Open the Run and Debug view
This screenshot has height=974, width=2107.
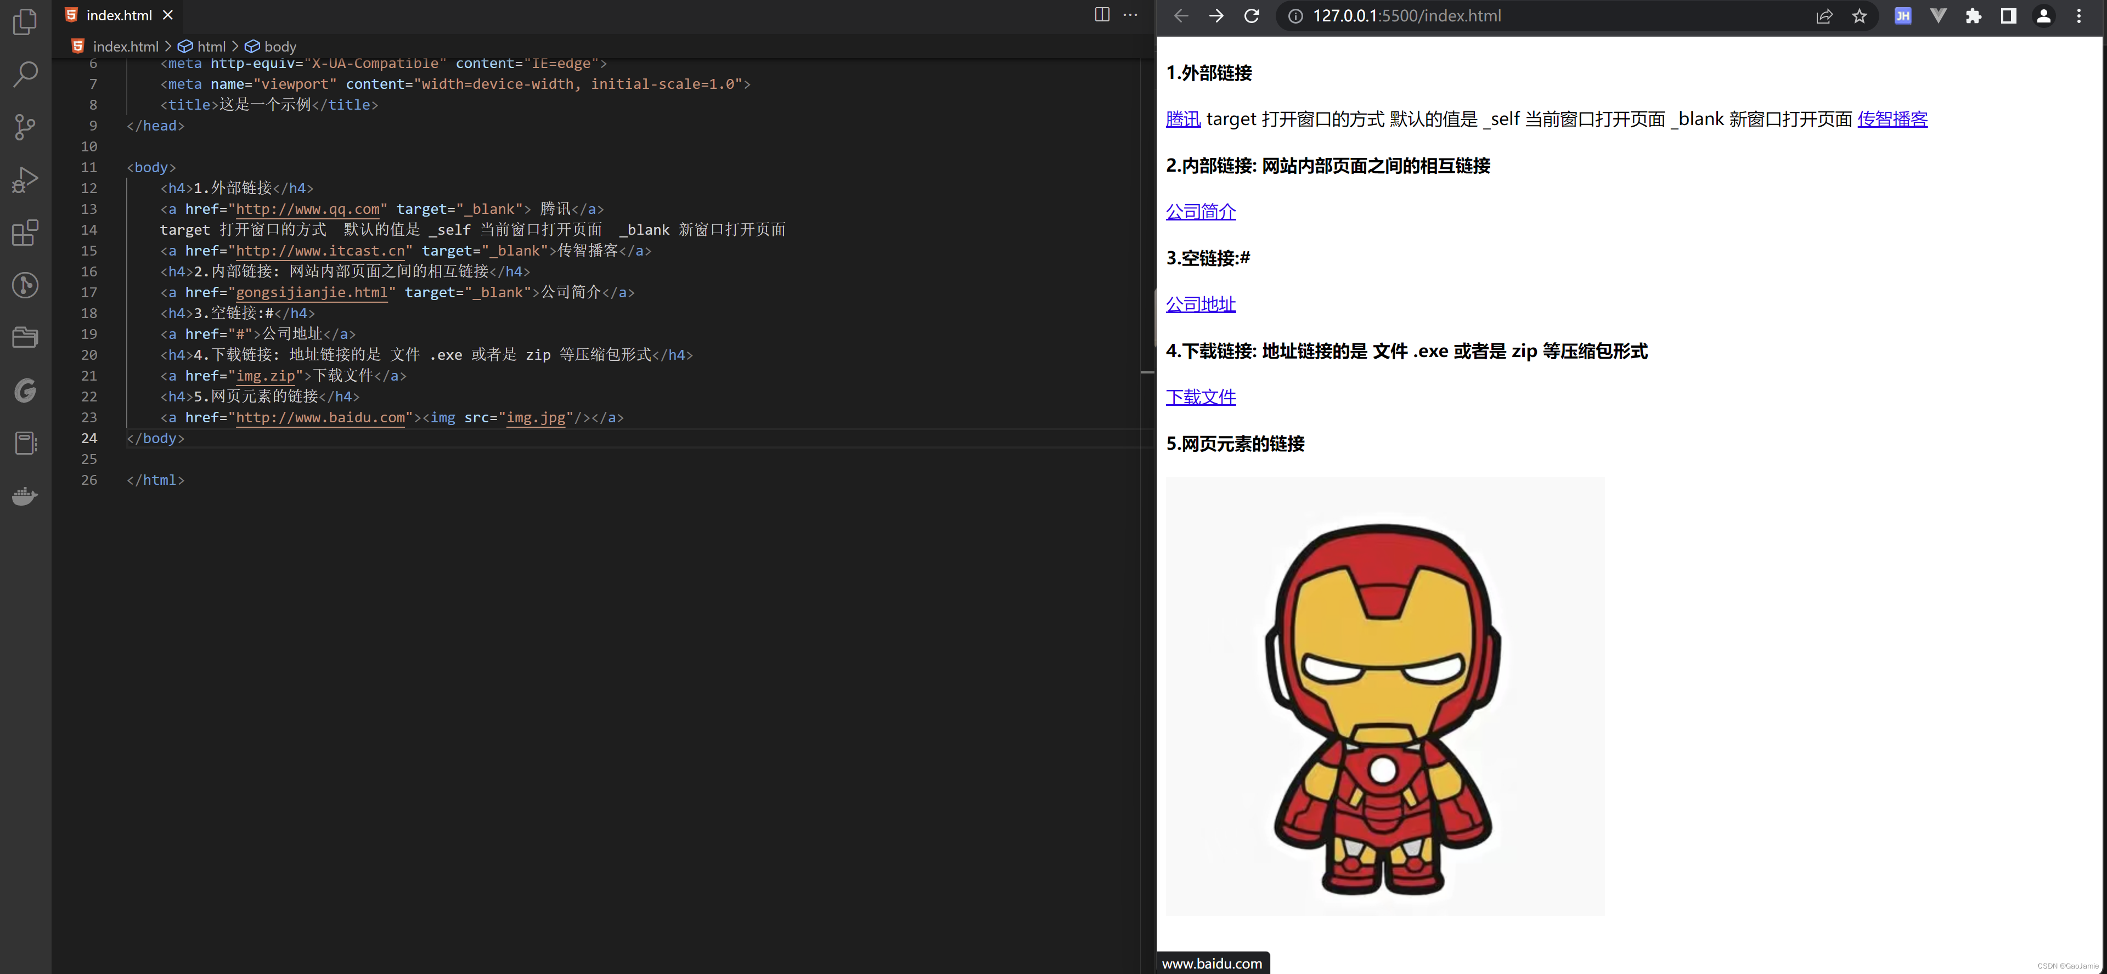click(x=25, y=180)
